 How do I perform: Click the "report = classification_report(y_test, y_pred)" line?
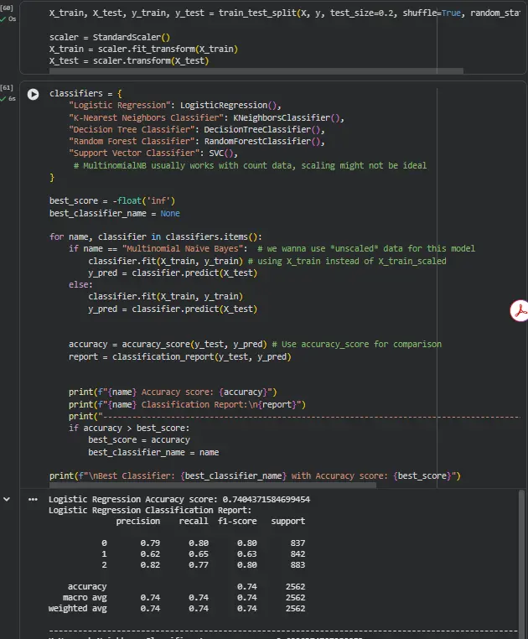coord(179,357)
